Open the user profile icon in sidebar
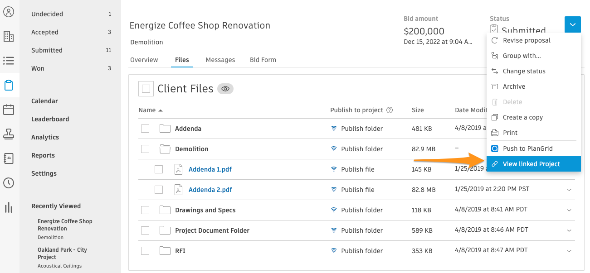This screenshot has height=273, width=590. [x=9, y=12]
